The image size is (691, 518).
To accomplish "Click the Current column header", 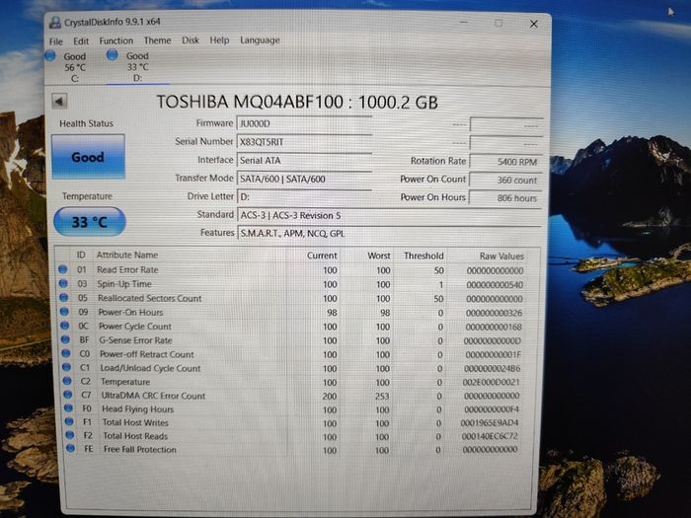I will point(322,256).
